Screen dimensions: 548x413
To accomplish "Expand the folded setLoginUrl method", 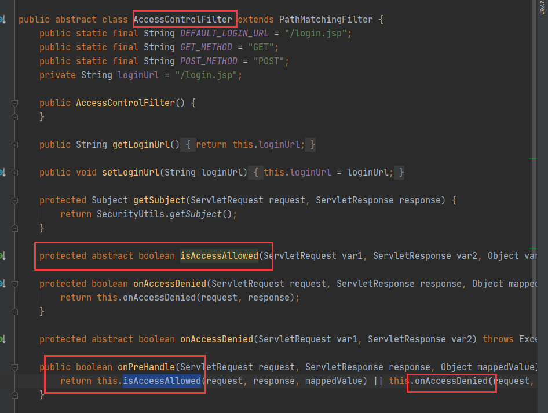I will pyautogui.click(x=14, y=173).
